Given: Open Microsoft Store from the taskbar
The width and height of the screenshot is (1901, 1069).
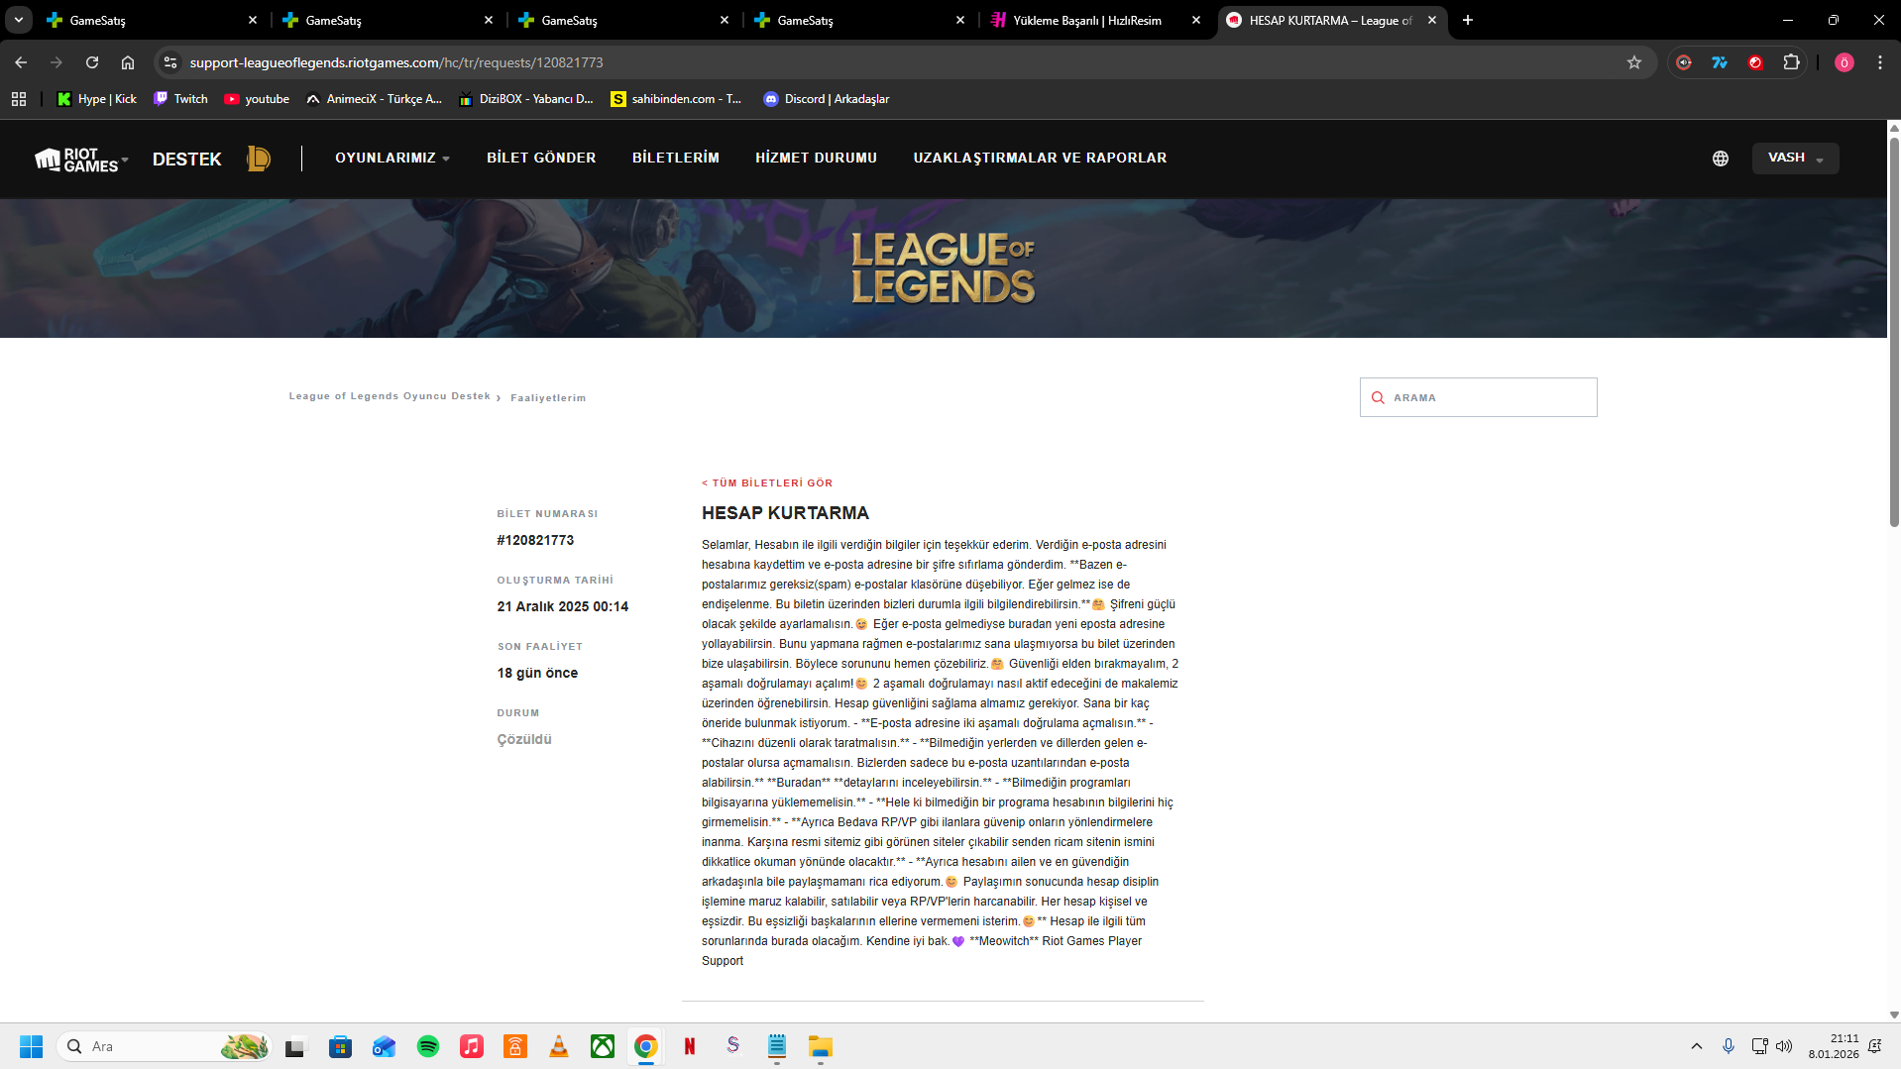Looking at the screenshot, I should tap(341, 1046).
